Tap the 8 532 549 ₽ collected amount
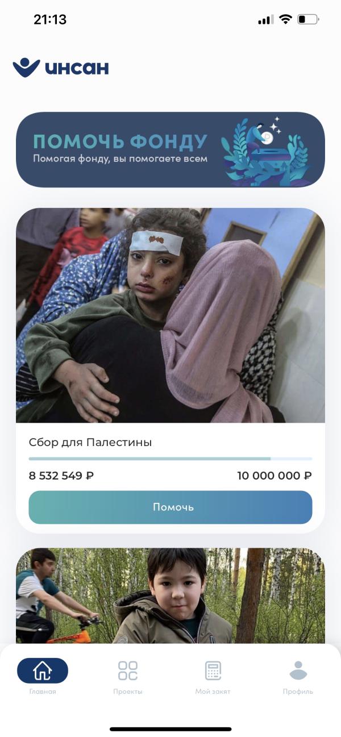 [61, 476]
